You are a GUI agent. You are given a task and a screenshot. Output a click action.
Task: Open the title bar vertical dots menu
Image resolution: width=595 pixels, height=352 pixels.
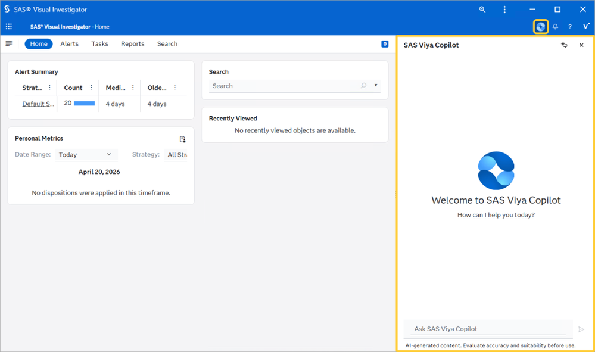click(x=504, y=10)
